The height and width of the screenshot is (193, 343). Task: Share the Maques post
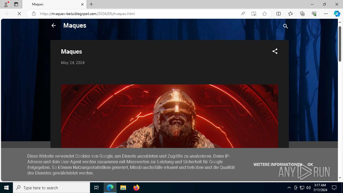[x=275, y=51]
